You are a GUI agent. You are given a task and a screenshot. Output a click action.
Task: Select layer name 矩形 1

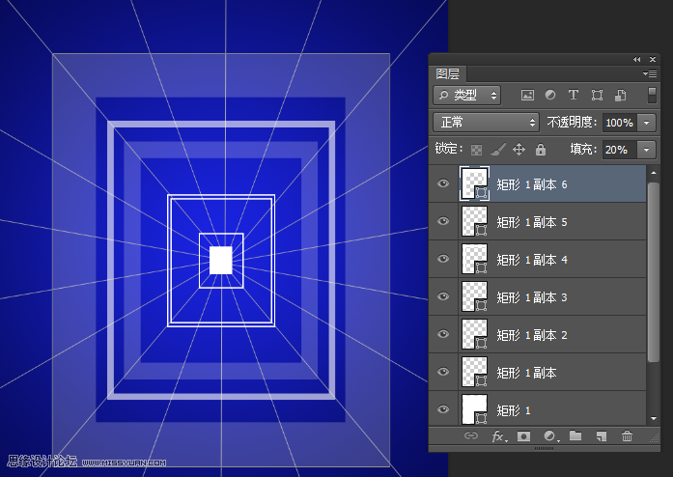[x=514, y=410]
